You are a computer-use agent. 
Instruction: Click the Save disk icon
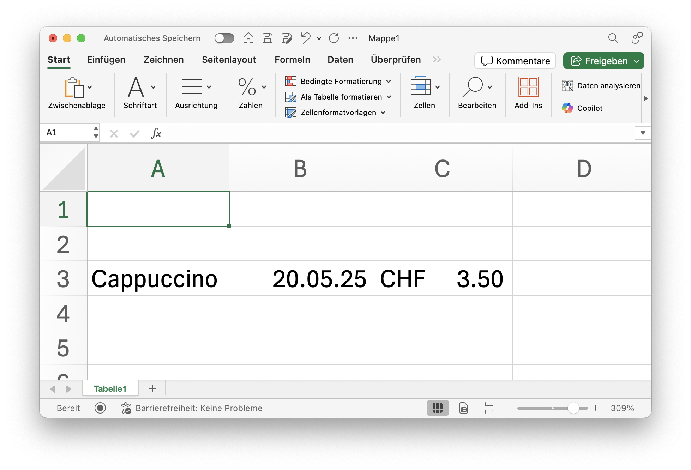pos(268,38)
